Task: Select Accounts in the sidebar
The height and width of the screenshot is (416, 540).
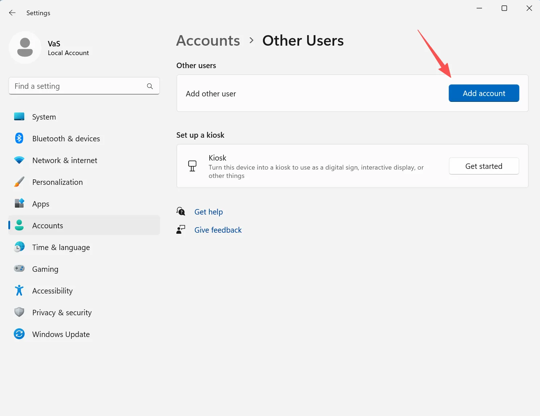Action: point(84,225)
